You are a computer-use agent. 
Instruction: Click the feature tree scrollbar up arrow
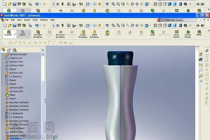pos(43,55)
